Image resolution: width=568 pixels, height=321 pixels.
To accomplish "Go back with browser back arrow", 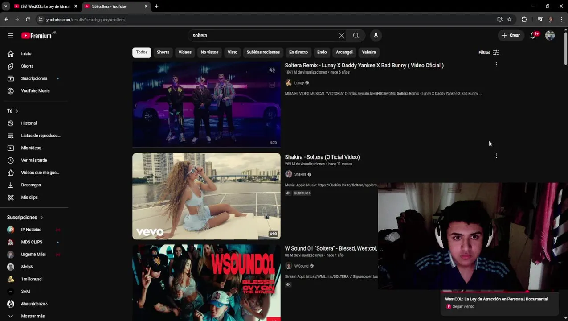I will 6,20.
